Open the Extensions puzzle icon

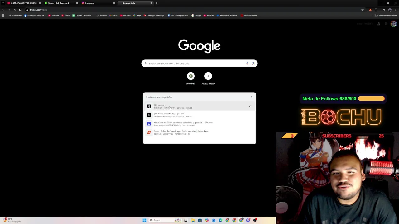[x=376, y=10]
